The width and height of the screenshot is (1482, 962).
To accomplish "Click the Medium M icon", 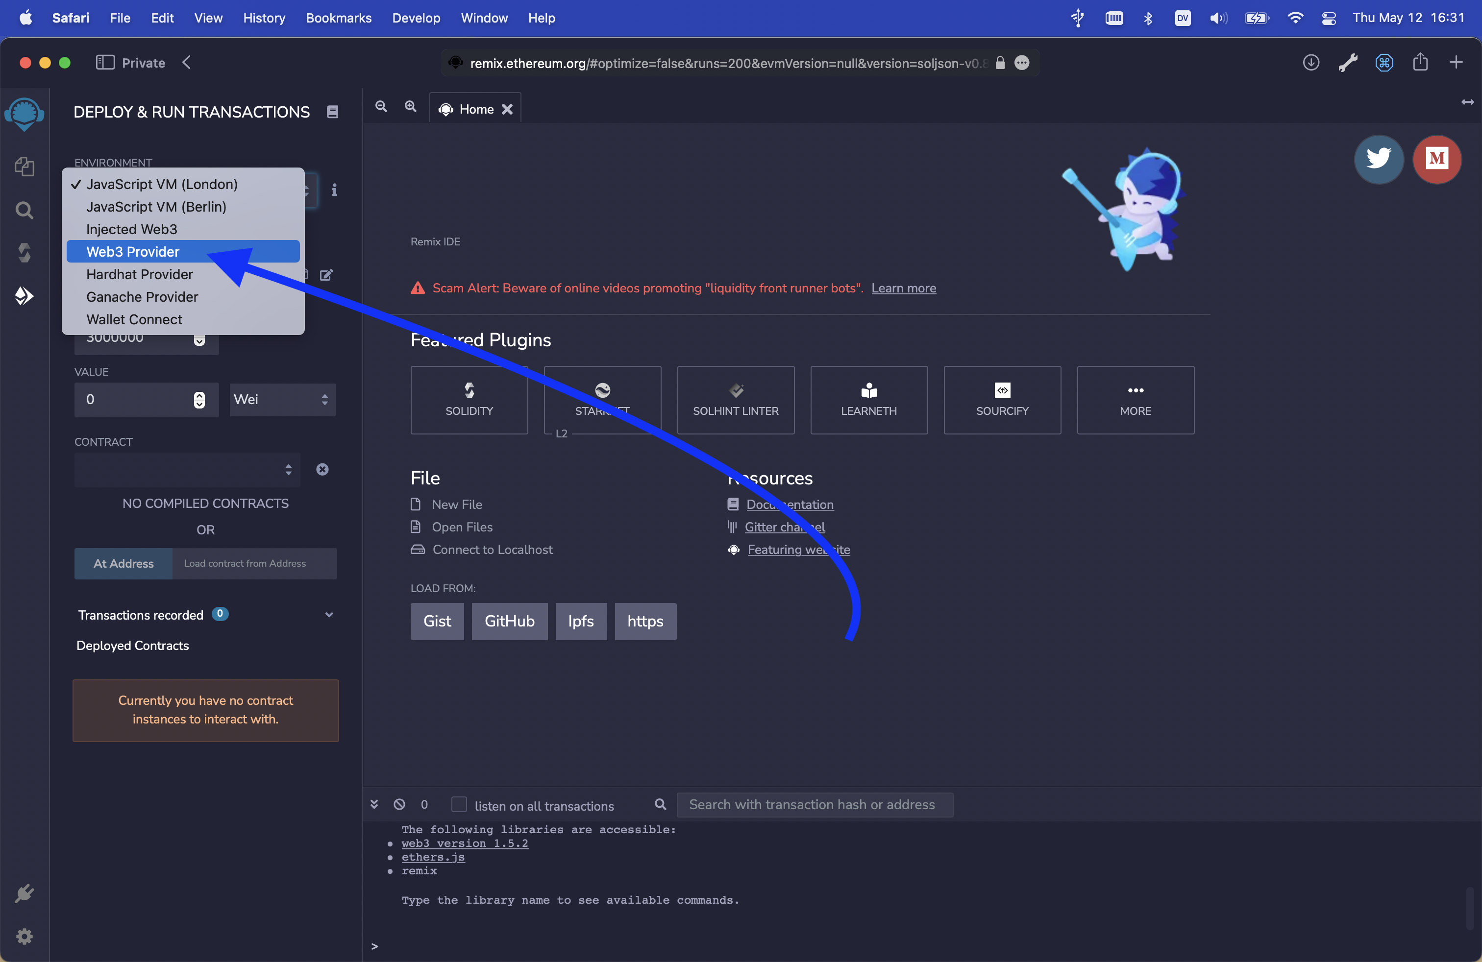I will pyautogui.click(x=1436, y=159).
